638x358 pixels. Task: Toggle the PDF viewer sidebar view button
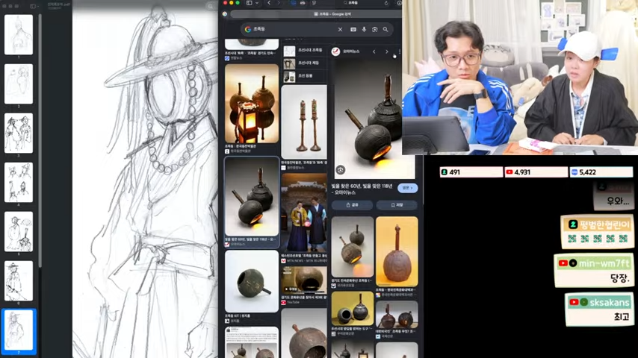tap(34, 6)
